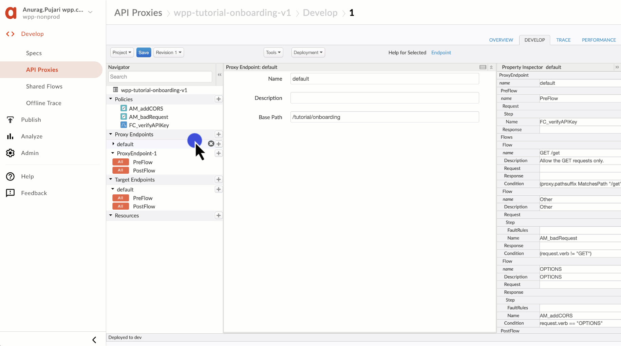Image resolution: width=621 pixels, height=346 pixels.
Task: Collapse the left sidebar with arrow icon
Action: [x=94, y=340]
